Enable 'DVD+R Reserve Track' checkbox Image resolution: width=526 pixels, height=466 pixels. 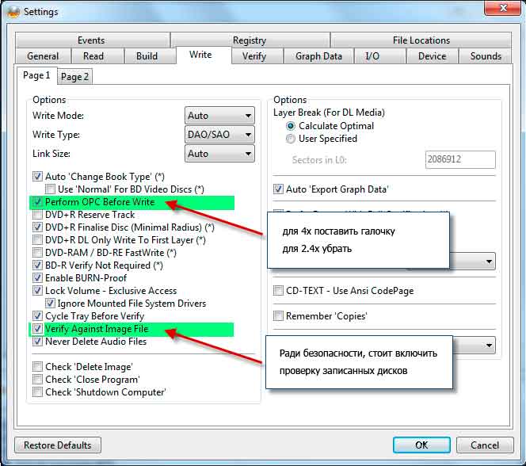click(x=37, y=215)
